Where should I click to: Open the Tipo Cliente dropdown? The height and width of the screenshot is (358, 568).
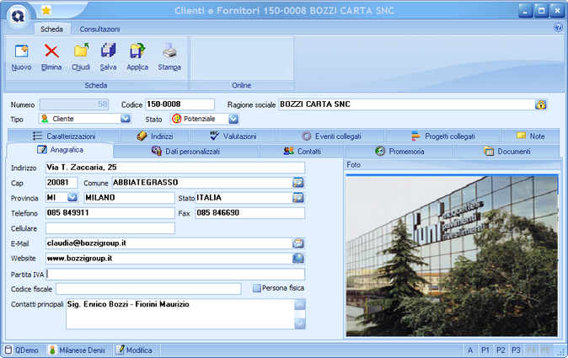tap(125, 119)
